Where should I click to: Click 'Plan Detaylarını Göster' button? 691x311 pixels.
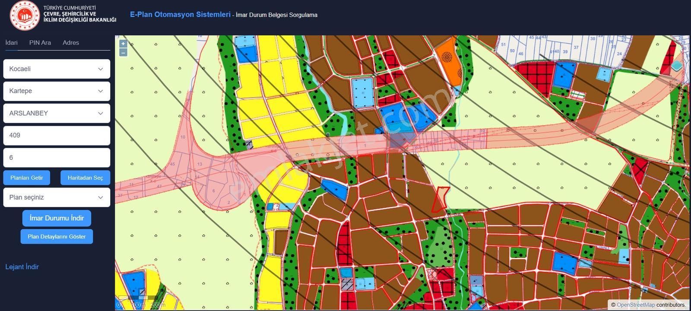[x=57, y=237]
